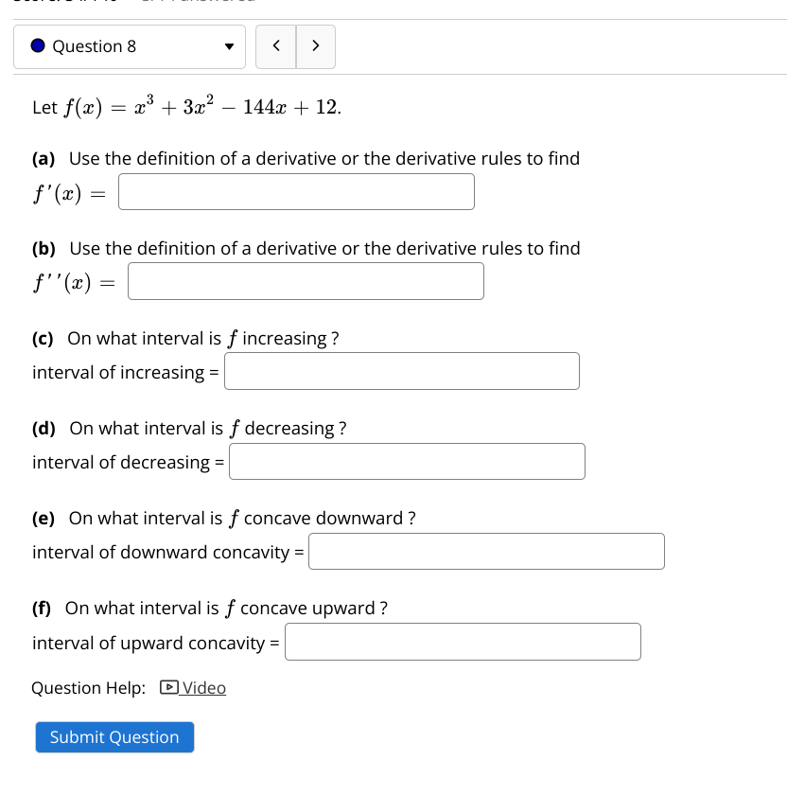
Task: Click inside the f'(x) answer box
Action: (296, 191)
